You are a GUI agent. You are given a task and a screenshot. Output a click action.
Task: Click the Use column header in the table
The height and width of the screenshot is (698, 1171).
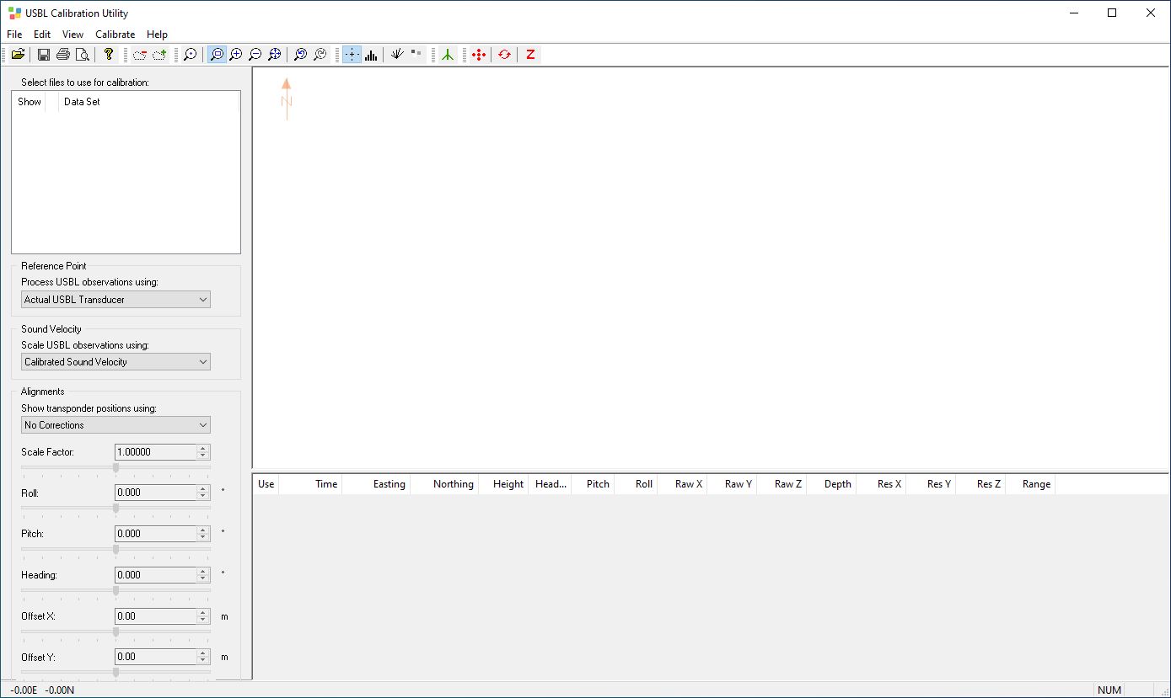click(x=265, y=483)
